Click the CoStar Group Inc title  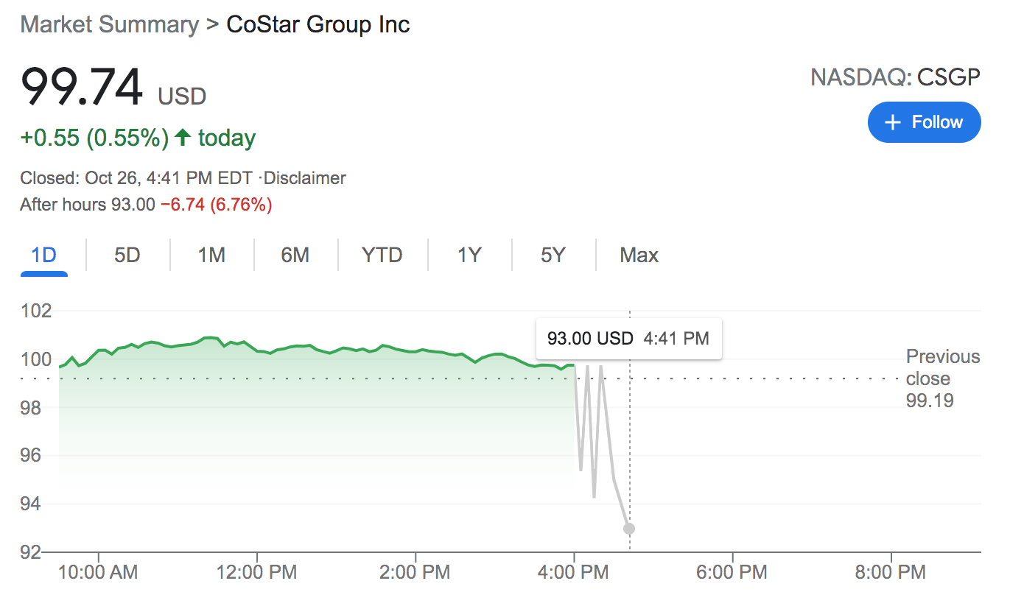(318, 24)
